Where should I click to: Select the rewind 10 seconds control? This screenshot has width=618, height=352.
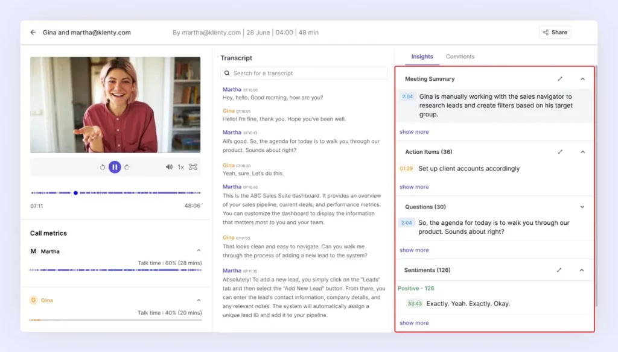[102, 167]
